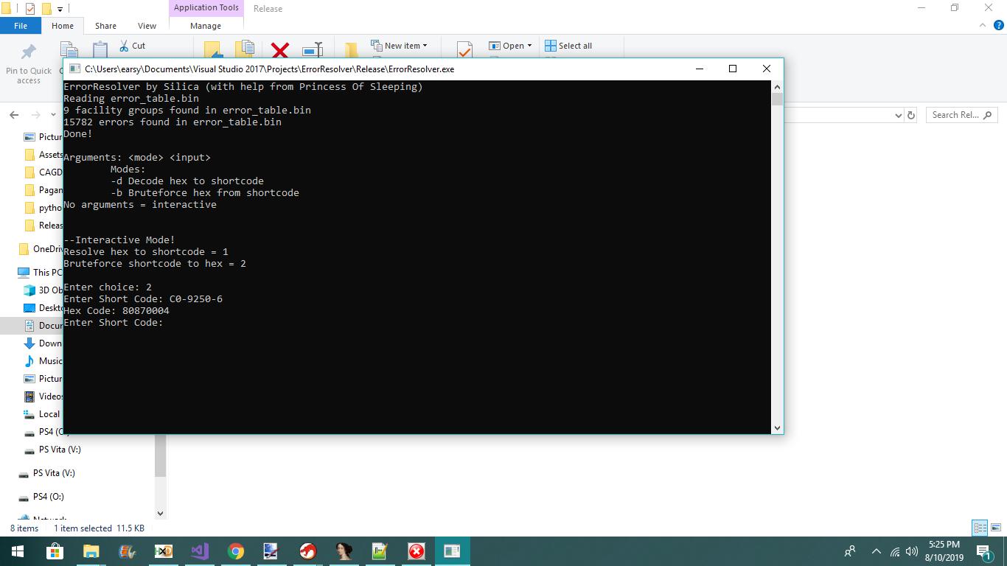Open the Action Center notifications icon

pos(983,551)
